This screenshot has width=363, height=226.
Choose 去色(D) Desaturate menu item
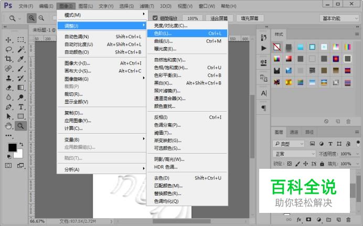(x=187, y=178)
